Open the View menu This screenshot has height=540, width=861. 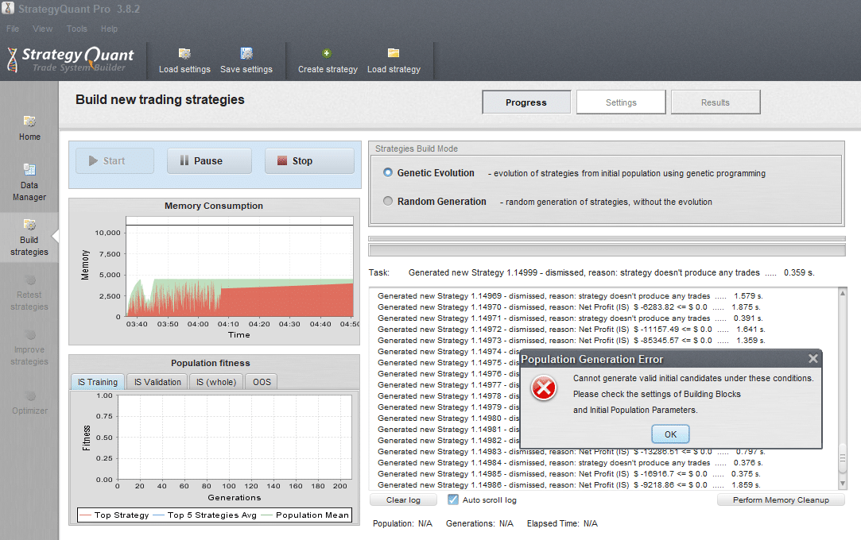coord(42,29)
